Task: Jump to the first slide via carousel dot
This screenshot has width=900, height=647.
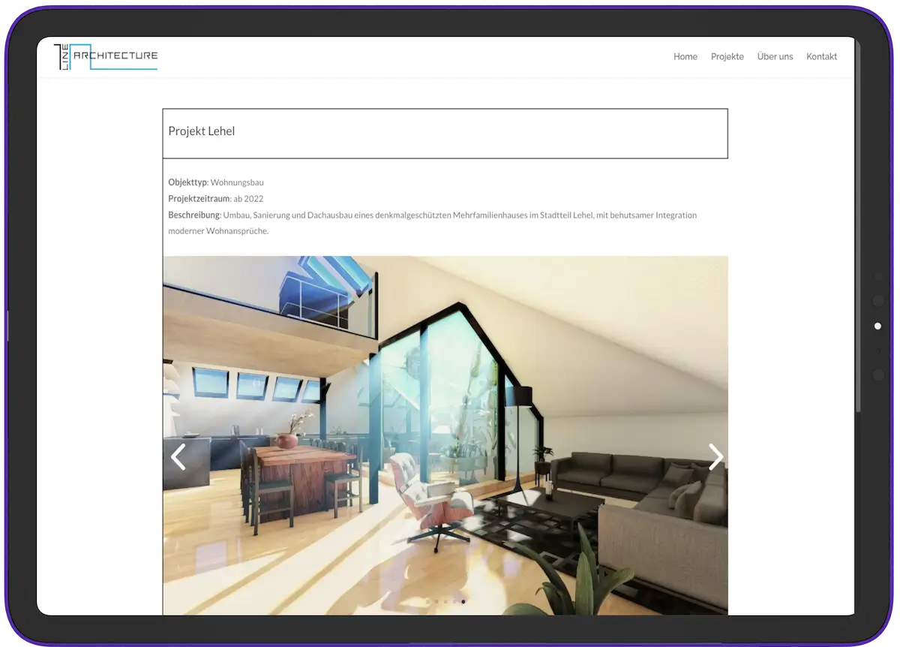Action: point(427,602)
